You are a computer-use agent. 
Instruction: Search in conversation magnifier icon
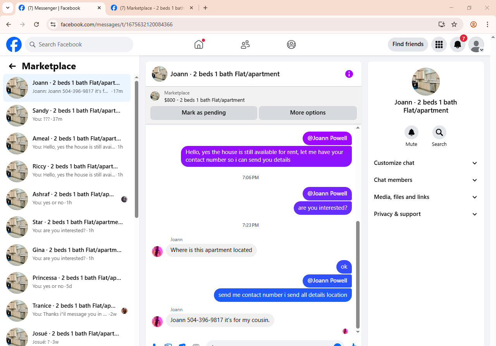coord(439,132)
